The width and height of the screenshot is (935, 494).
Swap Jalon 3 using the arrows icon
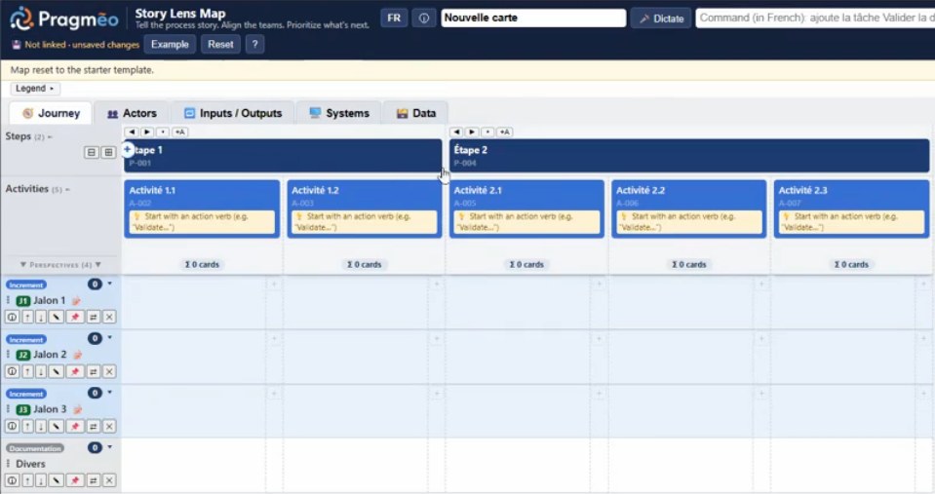coord(93,427)
